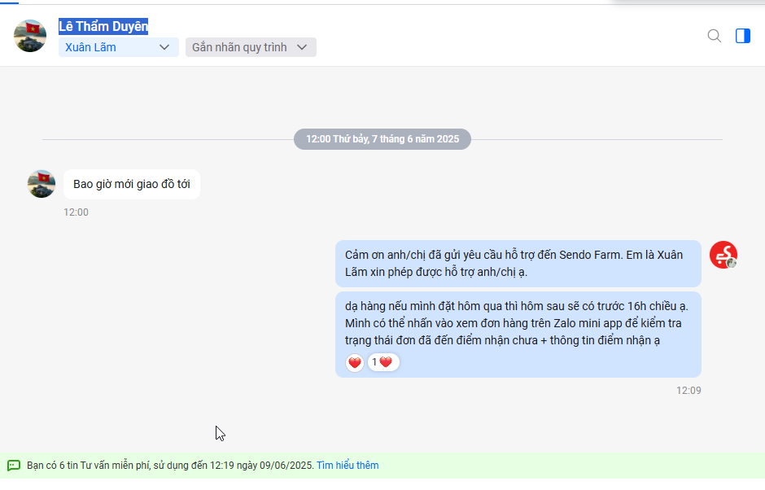Open the 1 heart reaction count

pyautogui.click(x=383, y=362)
